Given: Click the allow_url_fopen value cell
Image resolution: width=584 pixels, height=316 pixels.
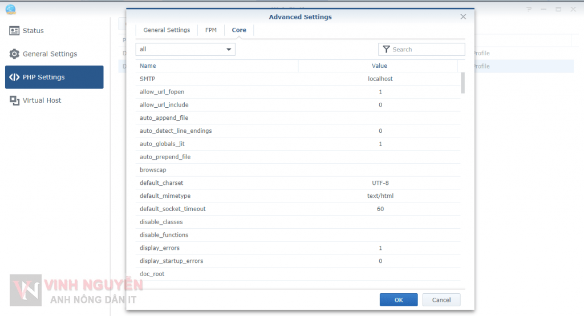Looking at the screenshot, I should 380,92.
